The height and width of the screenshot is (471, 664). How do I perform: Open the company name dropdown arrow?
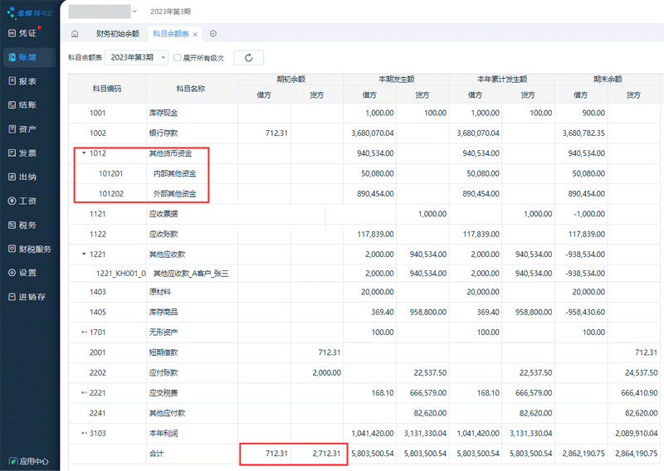134,11
